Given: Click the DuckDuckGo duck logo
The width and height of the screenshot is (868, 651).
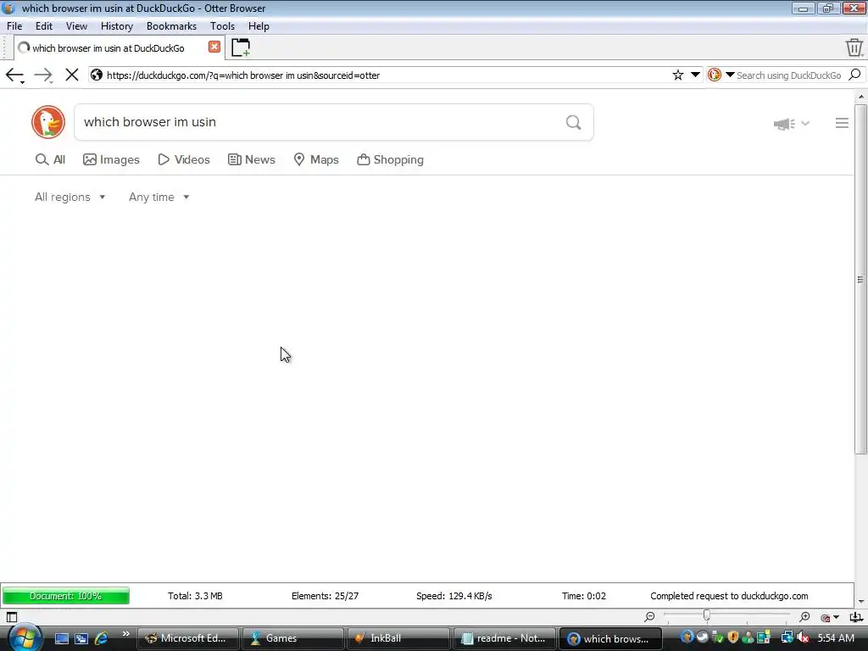Looking at the screenshot, I should pos(48,122).
